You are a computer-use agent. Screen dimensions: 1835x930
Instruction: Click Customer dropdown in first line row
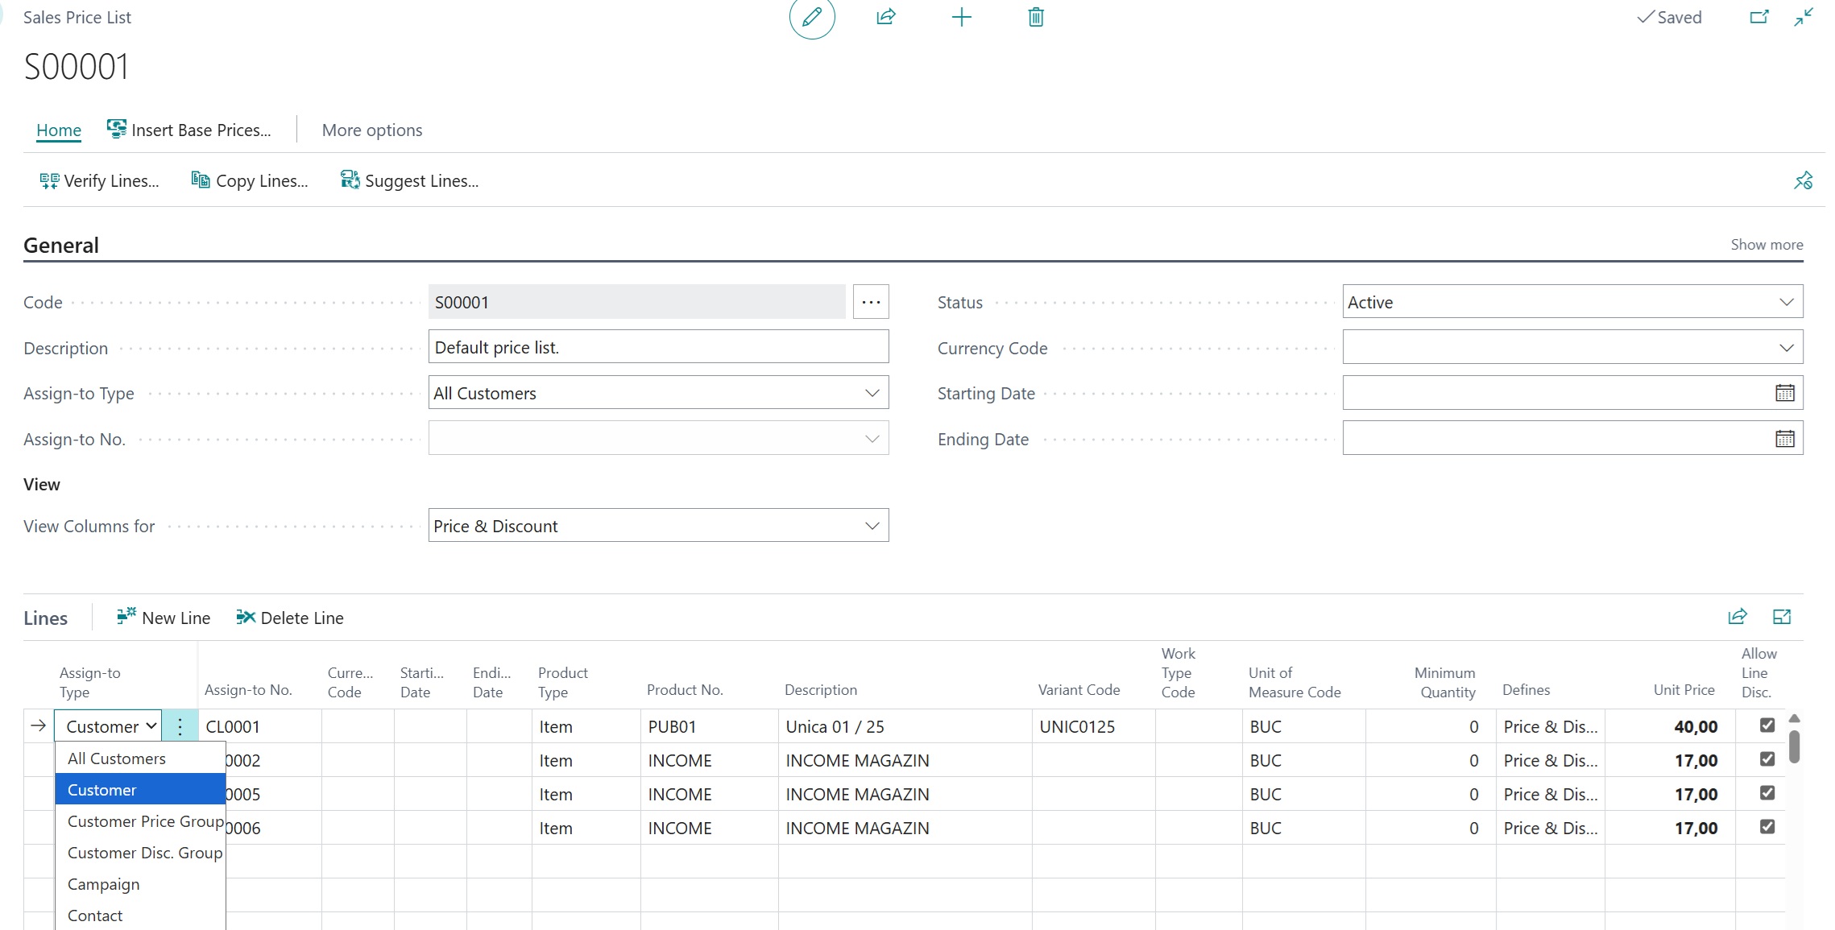click(108, 726)
